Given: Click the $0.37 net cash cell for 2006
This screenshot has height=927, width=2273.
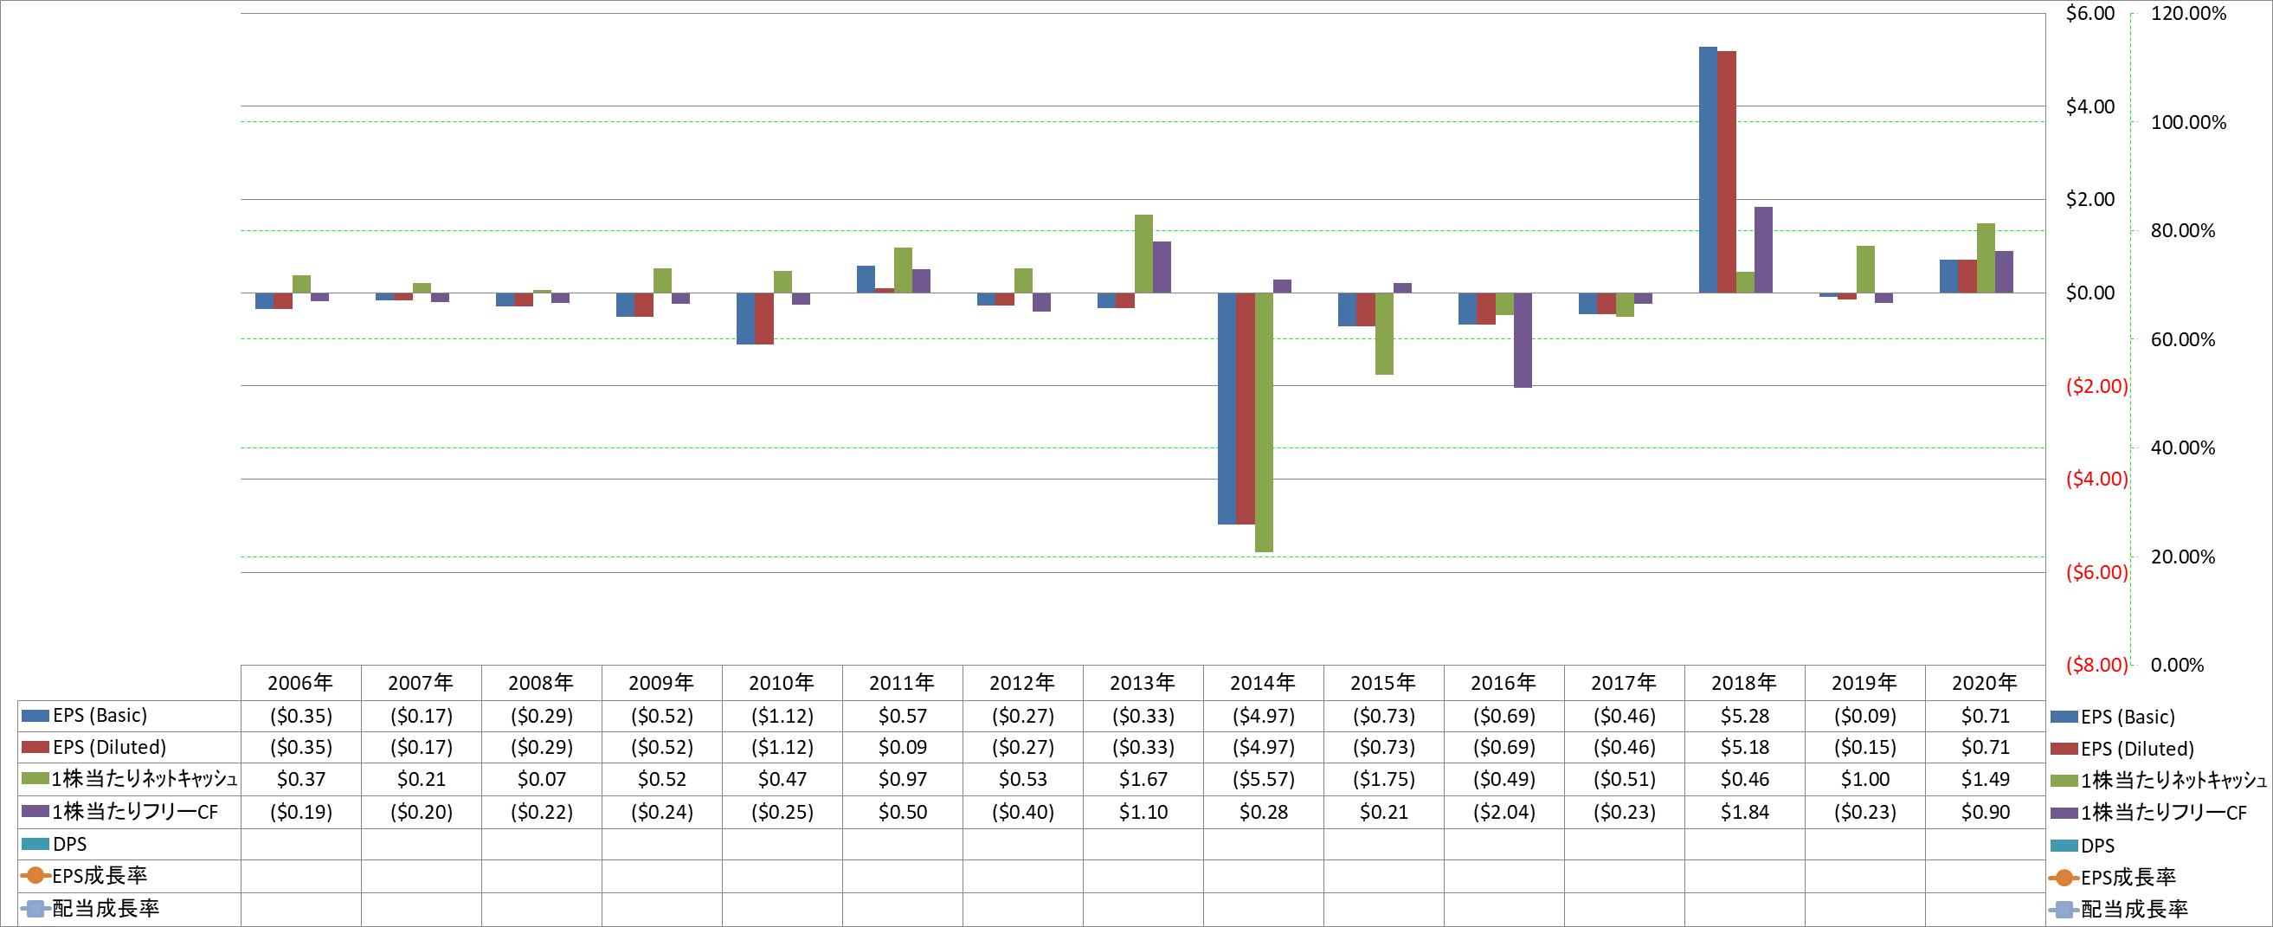Looking at the screenshot, I should tap(301, 780).
